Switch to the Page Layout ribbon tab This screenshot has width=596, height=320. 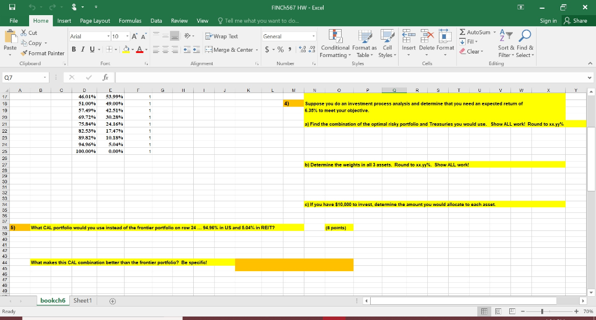[x=95, y=20]
